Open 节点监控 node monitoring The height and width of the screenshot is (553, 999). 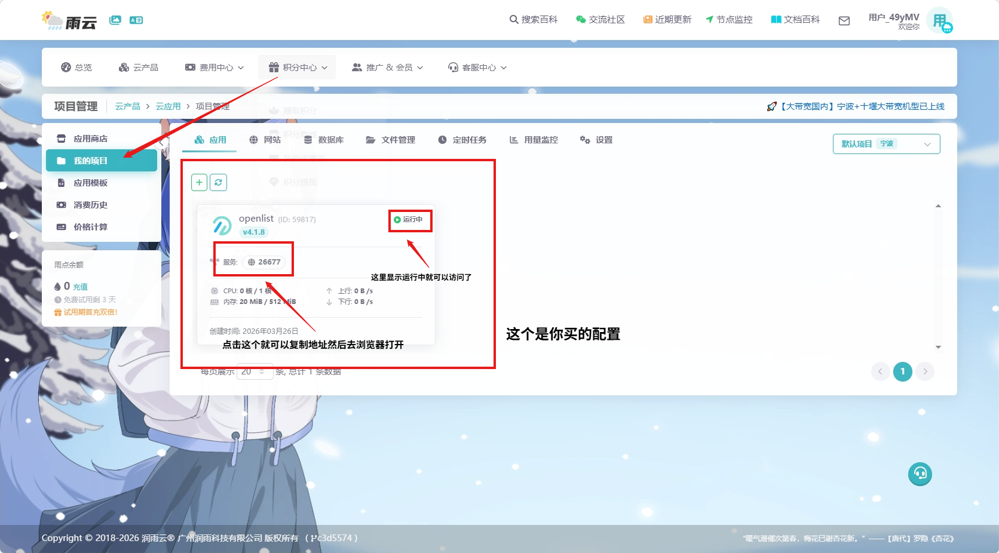click(x=729, y=20)
